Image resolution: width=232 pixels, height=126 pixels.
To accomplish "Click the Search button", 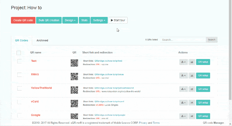I will [x=211, y=40].
